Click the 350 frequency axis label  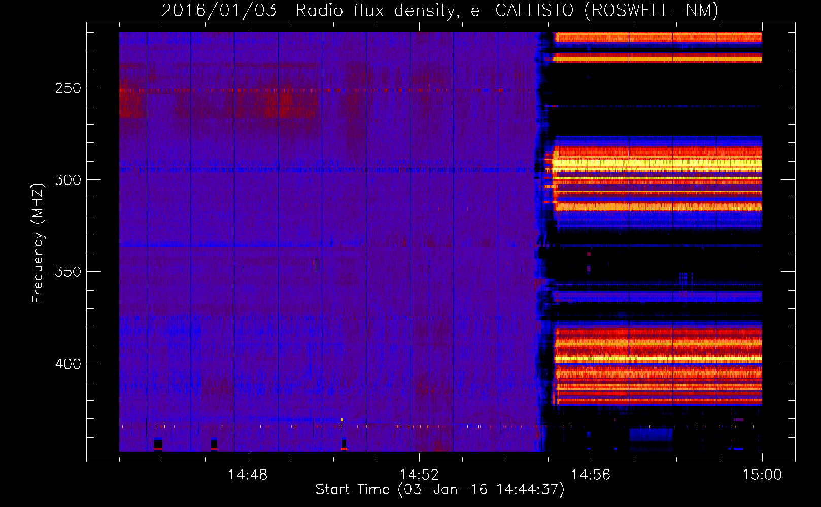pyautogui.click(x=68, y=272)
